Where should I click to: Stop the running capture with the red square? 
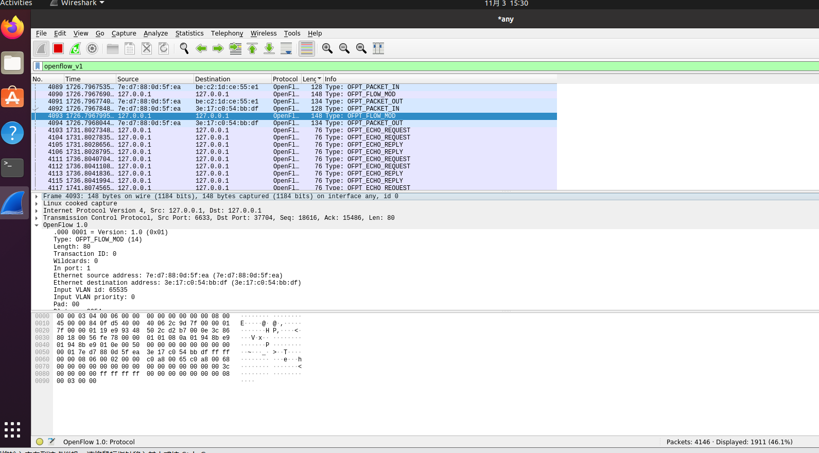[x=58, y=48]
